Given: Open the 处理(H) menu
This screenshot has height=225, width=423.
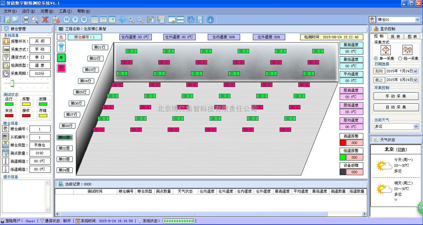Looking at the screenshot, I should click(47, 11).
